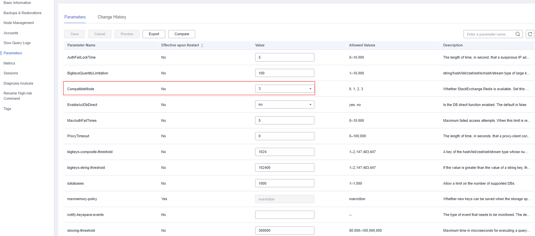Go to Node Management page
Viewport: 535px width, 236px height.
click(x=19, y=23)
